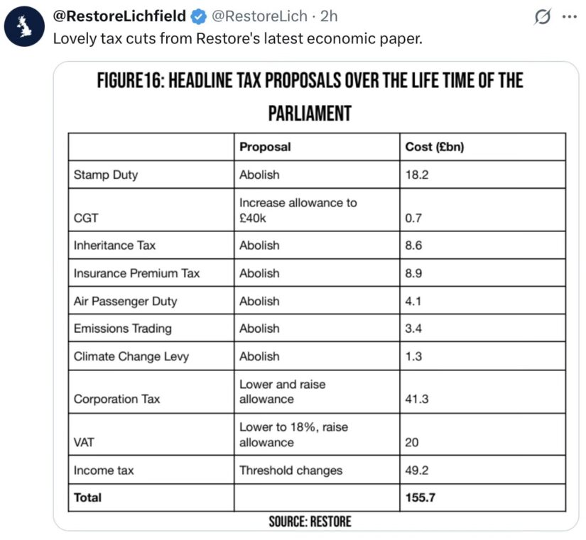Screen dimensions: 586x540
Task: Open the three-dot more options menu
Action: click(570, 16)
